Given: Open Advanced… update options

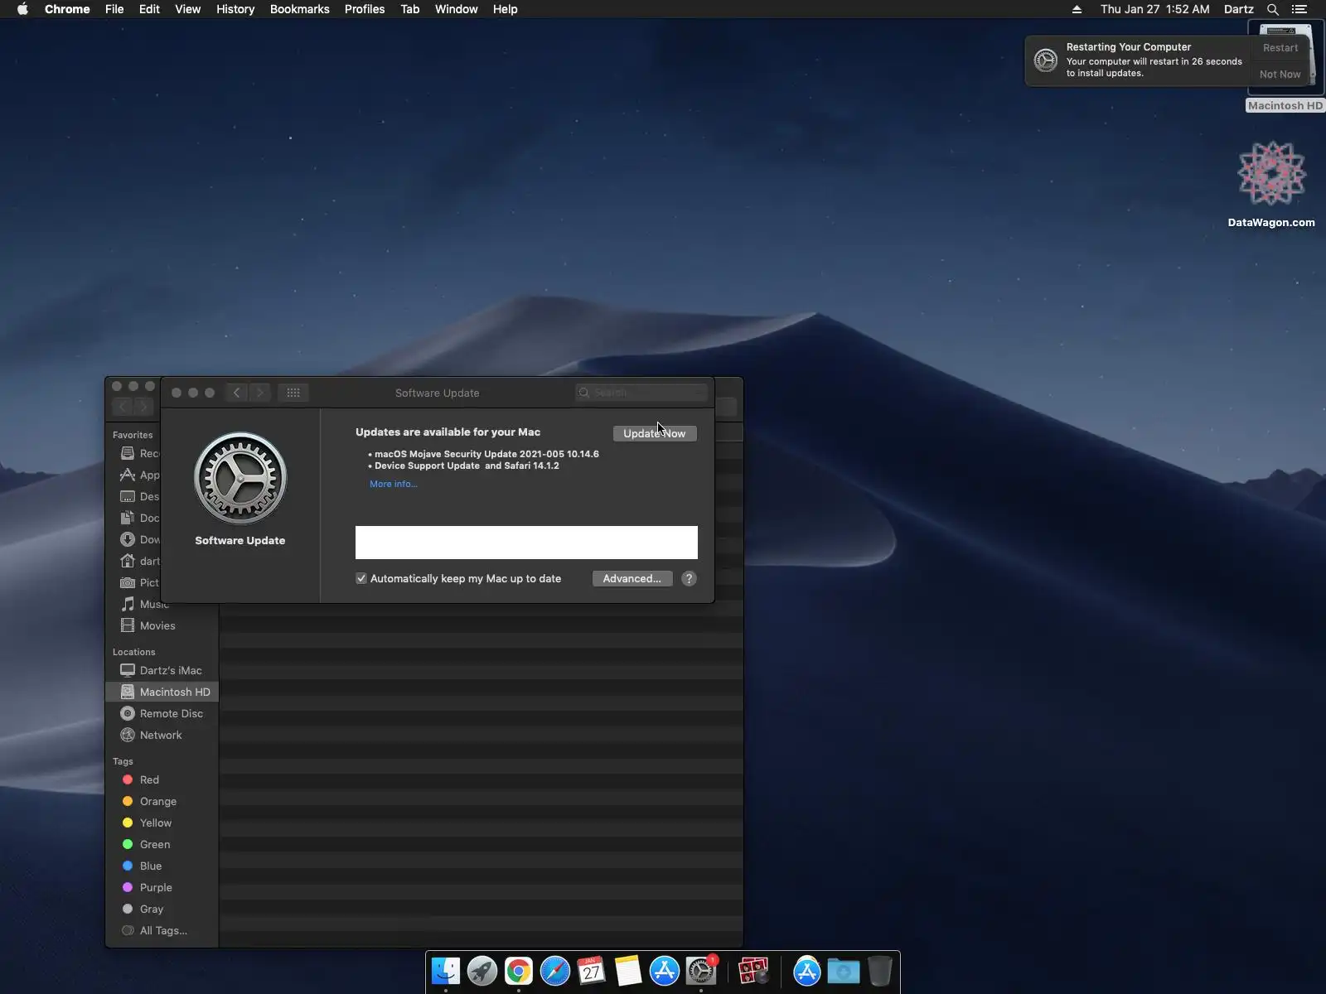Looking at the screenshot, I should click(632, 579).
